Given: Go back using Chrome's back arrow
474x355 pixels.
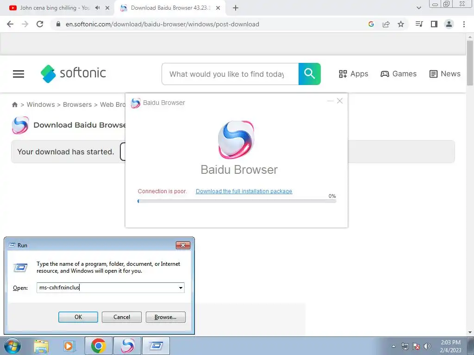Looking at the screenshot, I should tap(10, 24).
